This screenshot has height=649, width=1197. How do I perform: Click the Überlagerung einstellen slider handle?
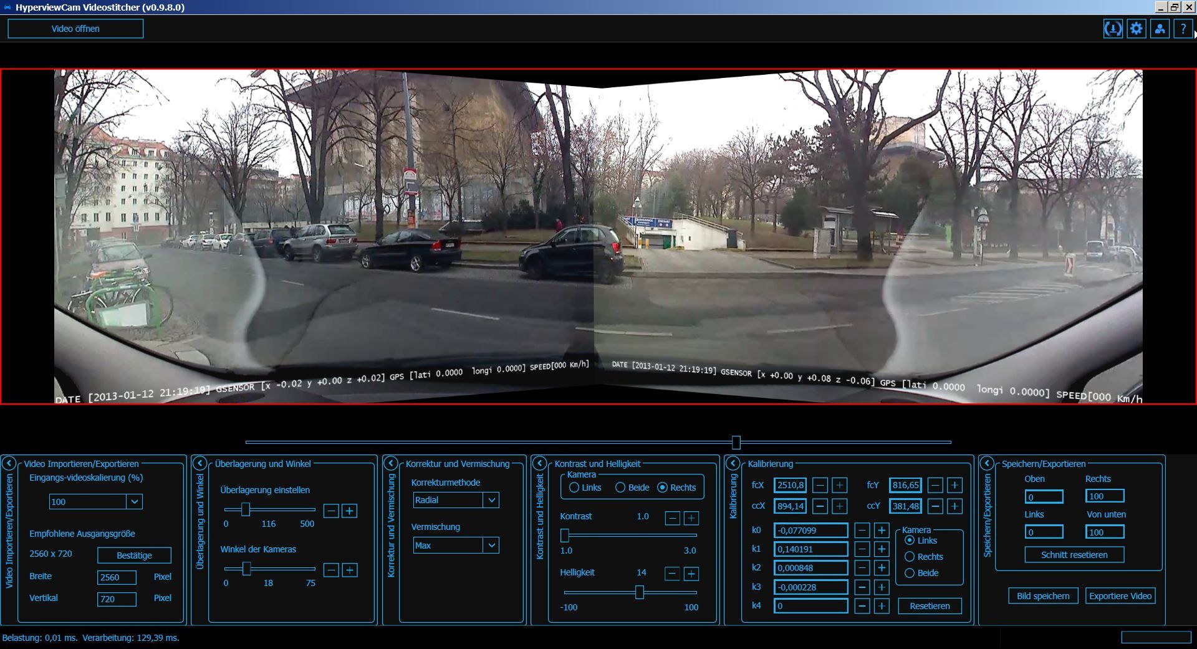coord(246,510)
